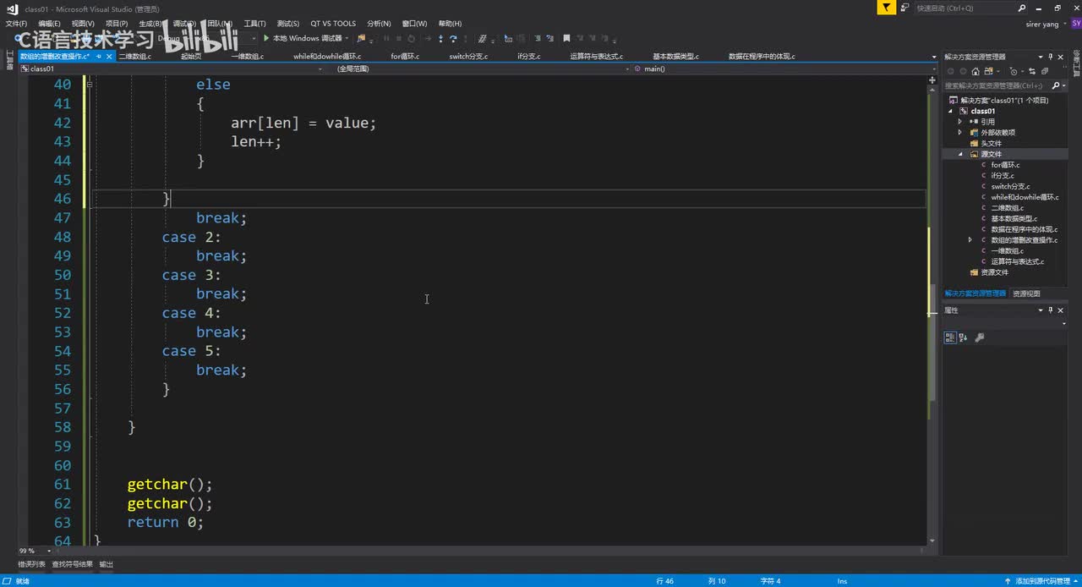Click the Categorized view icon in Properties panel
This screenshot has height=587, width=1082.
coord(950,337)
